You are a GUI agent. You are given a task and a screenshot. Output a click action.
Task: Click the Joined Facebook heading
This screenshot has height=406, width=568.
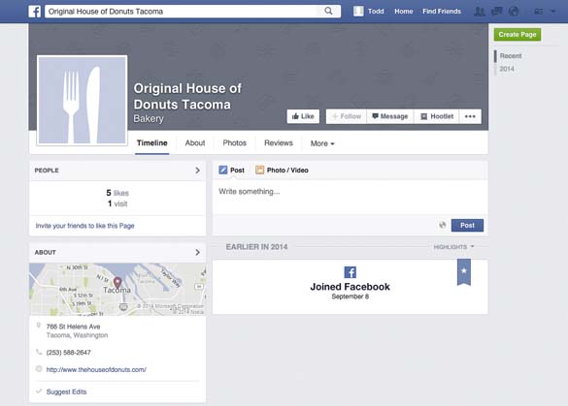(350, 287)
